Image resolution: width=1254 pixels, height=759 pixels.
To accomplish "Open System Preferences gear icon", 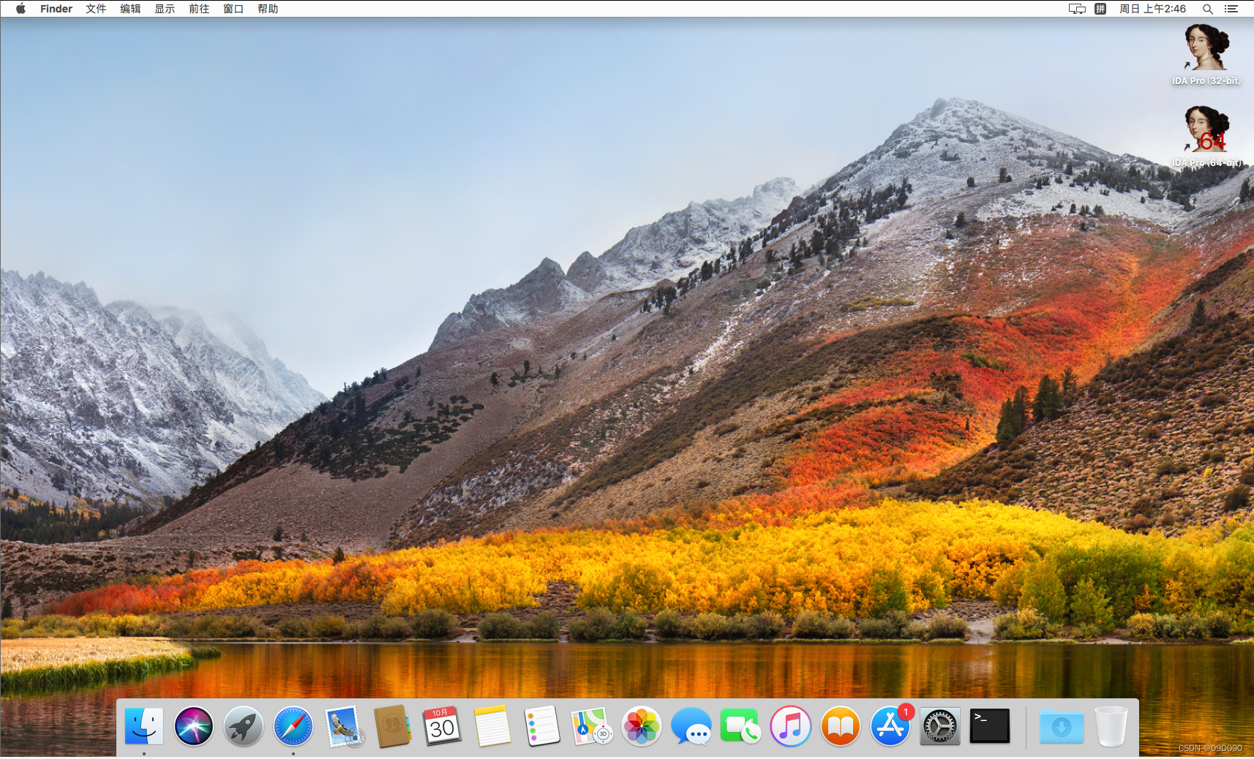I will pyautogui.click(x=940, y=726).
